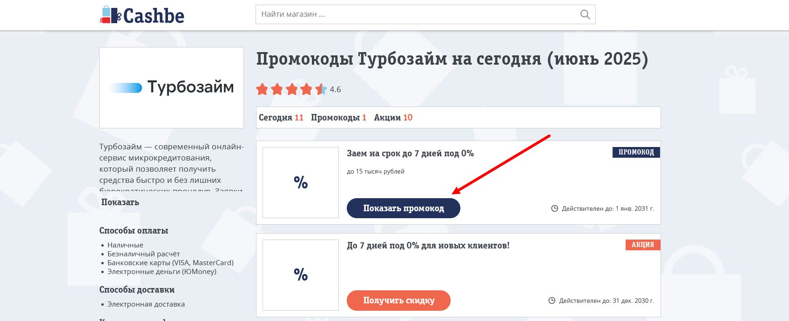Focus the 'Найти магазин' search field

click(425, 14)
